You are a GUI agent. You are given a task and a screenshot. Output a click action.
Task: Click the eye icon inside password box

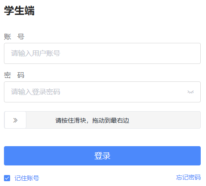[x=191, y=92]
